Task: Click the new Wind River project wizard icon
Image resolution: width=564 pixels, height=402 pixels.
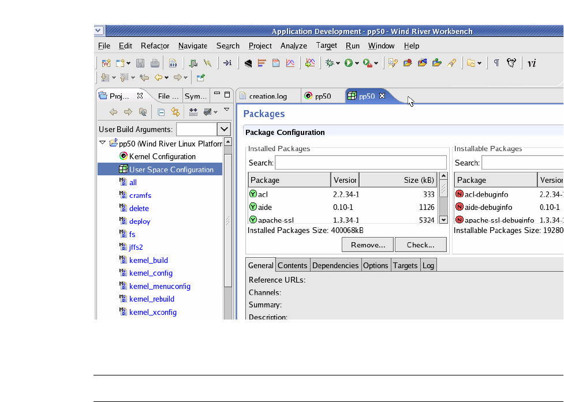Action: point(106,63)
